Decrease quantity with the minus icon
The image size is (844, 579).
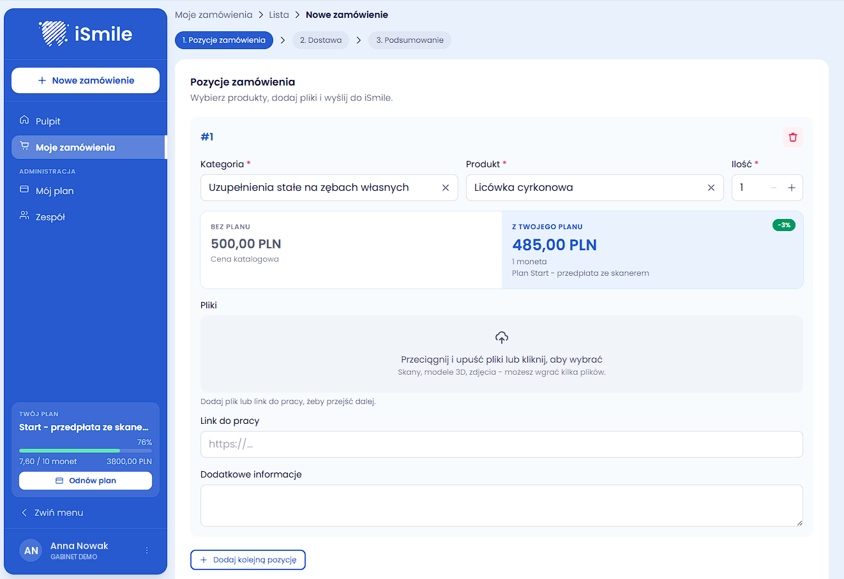tap(774, 188)
